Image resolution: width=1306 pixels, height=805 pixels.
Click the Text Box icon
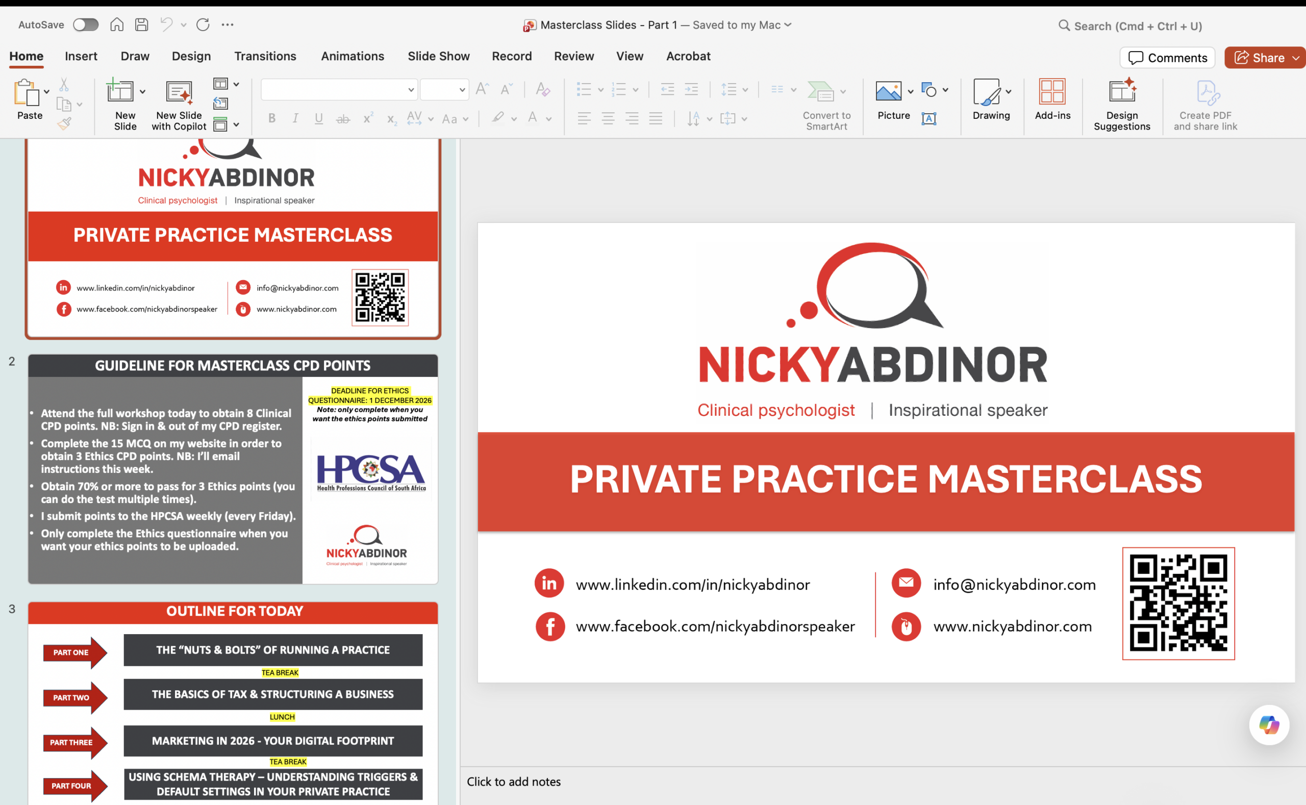pyautogui.click(x=928, y=118)
